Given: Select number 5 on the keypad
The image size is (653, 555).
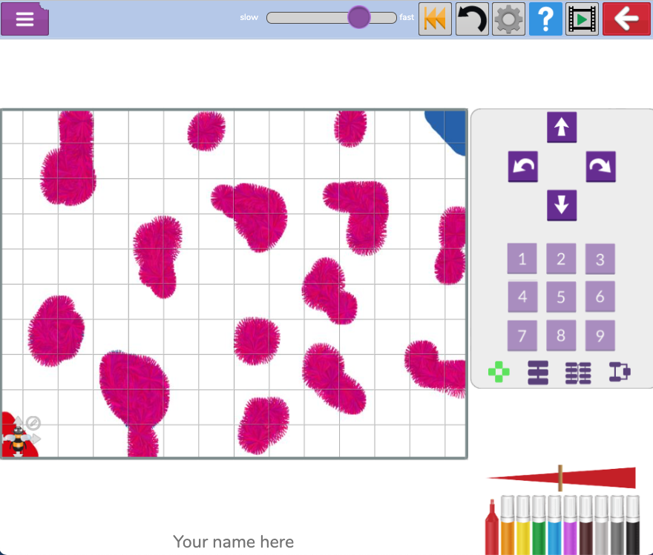Looking at the screenshot, I should [x=561, y=297].
